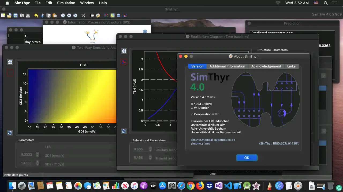The image size is (343, 192).
Task: Click the Save floppy disk toolbar icon
Action: click(16, 15)
